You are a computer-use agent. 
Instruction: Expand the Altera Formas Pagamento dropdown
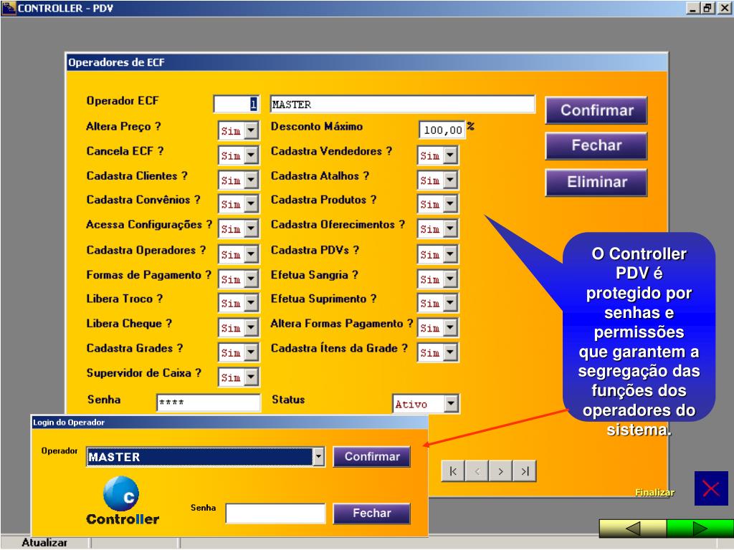point(450,328)
